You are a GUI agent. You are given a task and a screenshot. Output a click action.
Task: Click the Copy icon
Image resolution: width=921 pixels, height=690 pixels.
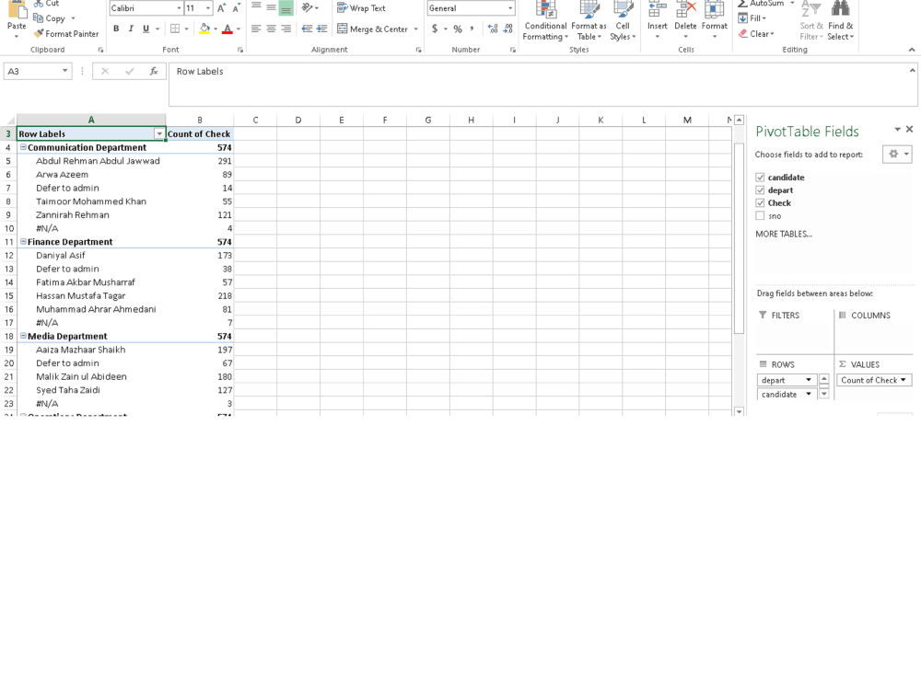click(x=50, y=18)
